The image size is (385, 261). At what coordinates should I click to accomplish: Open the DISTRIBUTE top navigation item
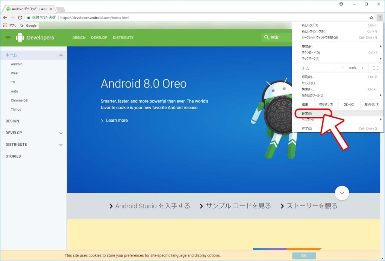(123, 38)
